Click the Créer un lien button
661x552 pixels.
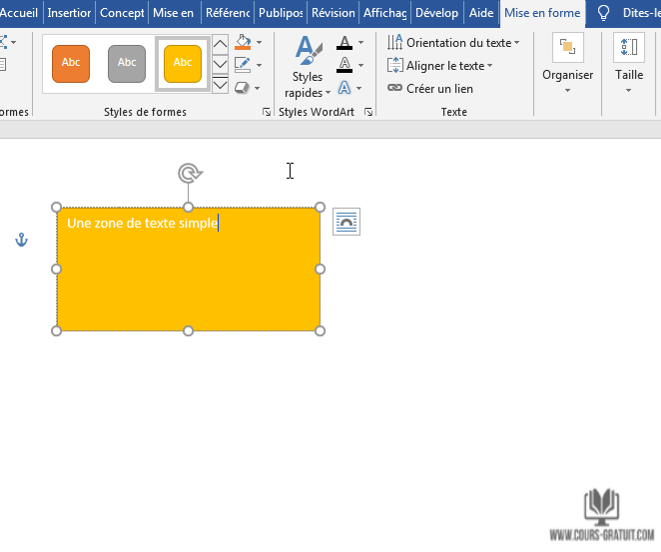coord(430,89)
